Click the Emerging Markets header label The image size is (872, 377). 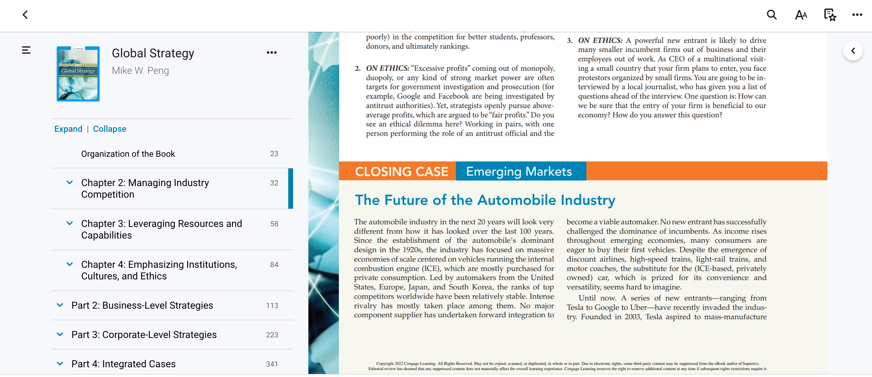pyautogui.click(x=519, y=172)
